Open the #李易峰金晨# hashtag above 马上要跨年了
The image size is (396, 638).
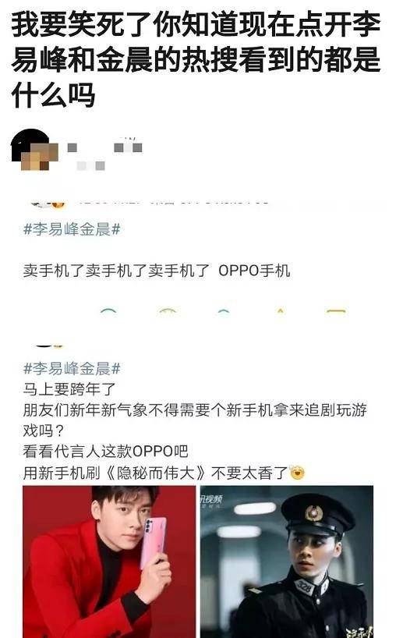click(x=72, y=369)
